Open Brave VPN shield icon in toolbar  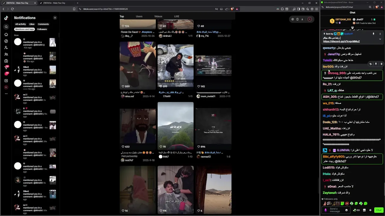click(x=312, y=9)
